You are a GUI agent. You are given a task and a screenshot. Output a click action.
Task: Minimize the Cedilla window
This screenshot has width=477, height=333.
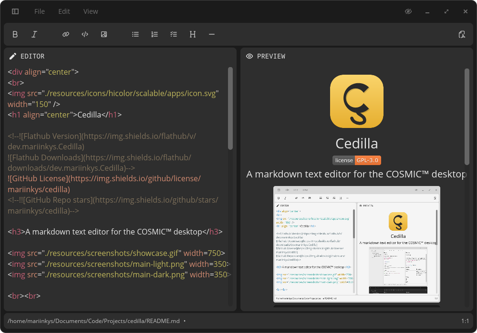pyautogui.click(x=427, y=11)
